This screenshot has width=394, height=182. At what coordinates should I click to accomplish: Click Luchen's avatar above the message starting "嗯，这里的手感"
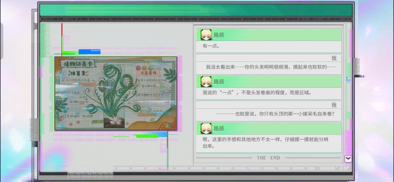click(206, 128)
